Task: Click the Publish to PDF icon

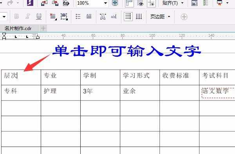Action: [x=66, y=3]
